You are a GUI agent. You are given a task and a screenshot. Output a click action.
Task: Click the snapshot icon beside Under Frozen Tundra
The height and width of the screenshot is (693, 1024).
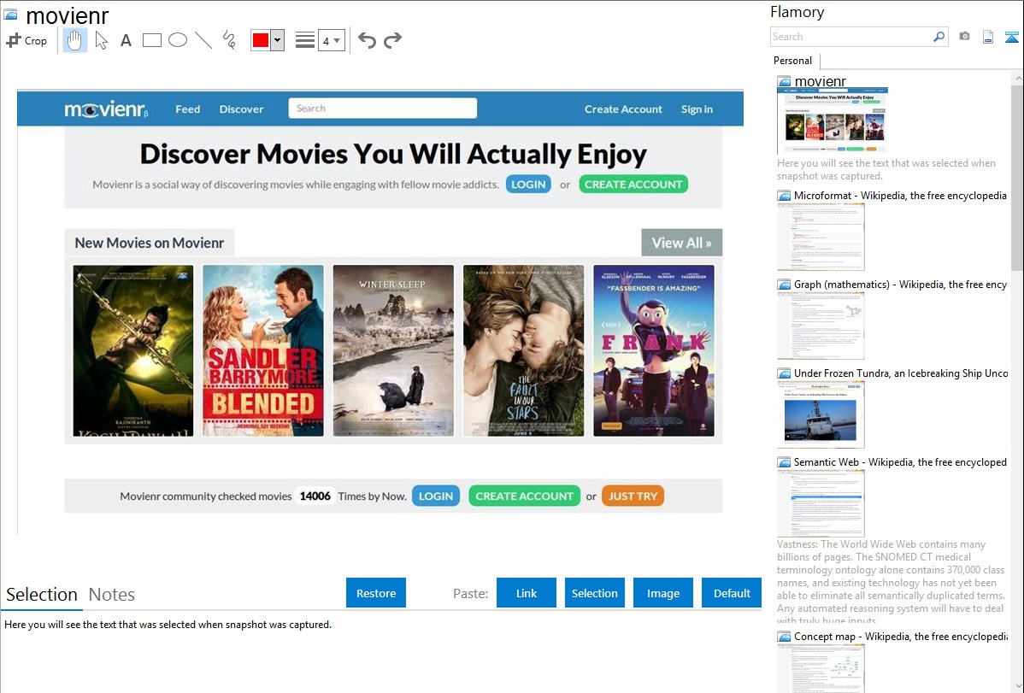[784, 373]
